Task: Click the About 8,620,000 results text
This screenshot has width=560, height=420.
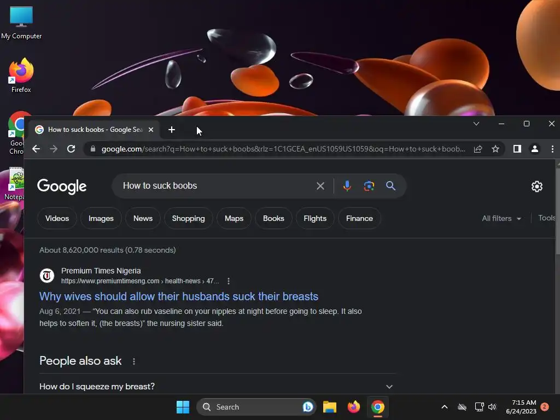Action: (108, 250)
